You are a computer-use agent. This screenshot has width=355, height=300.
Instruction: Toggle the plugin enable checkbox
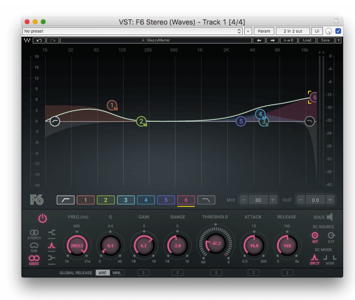tap(338, 31)
